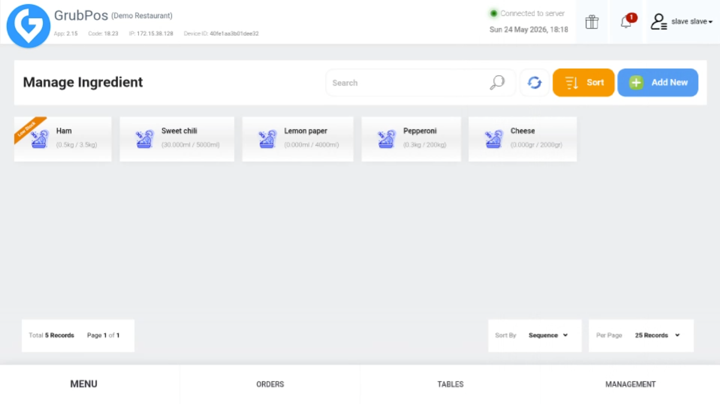Select the Pepperoni ingredient name
The height and width of the screenshot is (404, 720).
(x=420, y=131)
